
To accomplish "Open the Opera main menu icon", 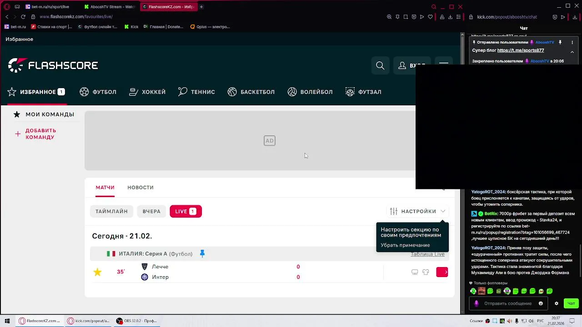I will coord(7,7).
